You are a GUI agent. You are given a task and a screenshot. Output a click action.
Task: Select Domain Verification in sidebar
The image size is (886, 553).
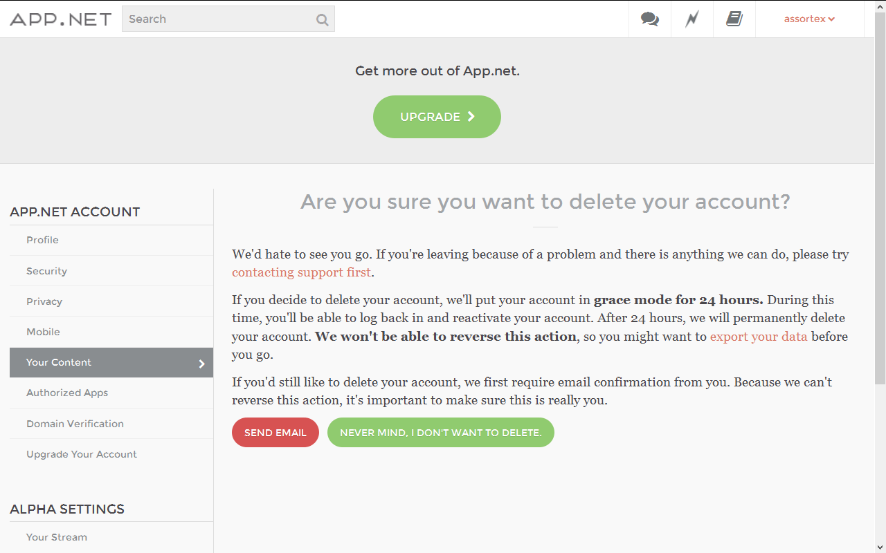point(75,424)
